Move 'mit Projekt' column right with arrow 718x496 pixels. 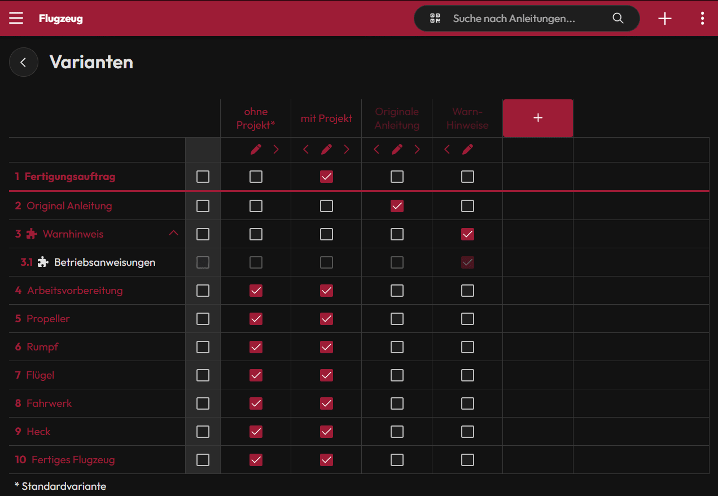pyautogui.click(x=347, y=150)
